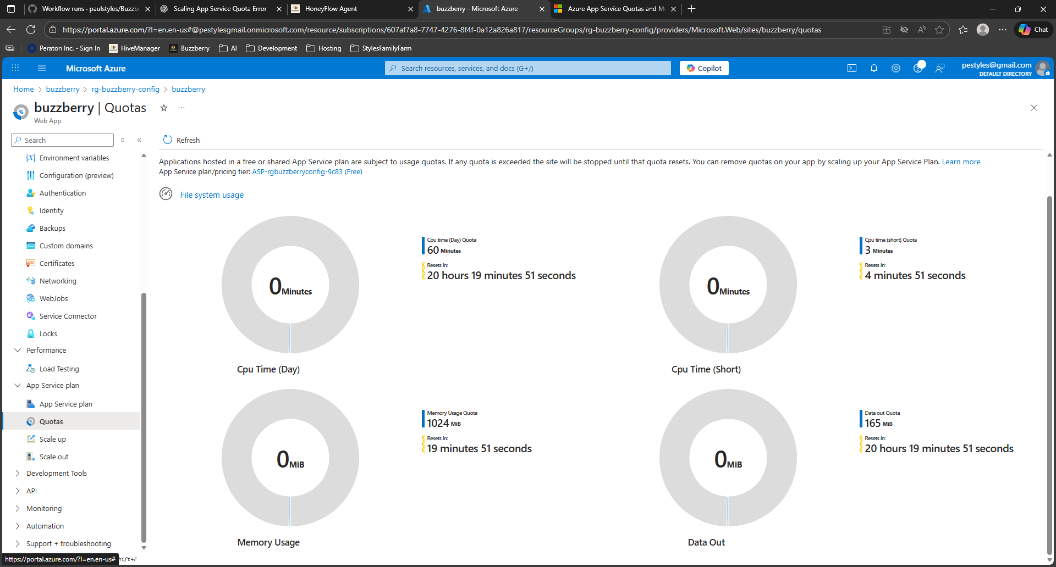Open a new browser tab

[692, 9]
